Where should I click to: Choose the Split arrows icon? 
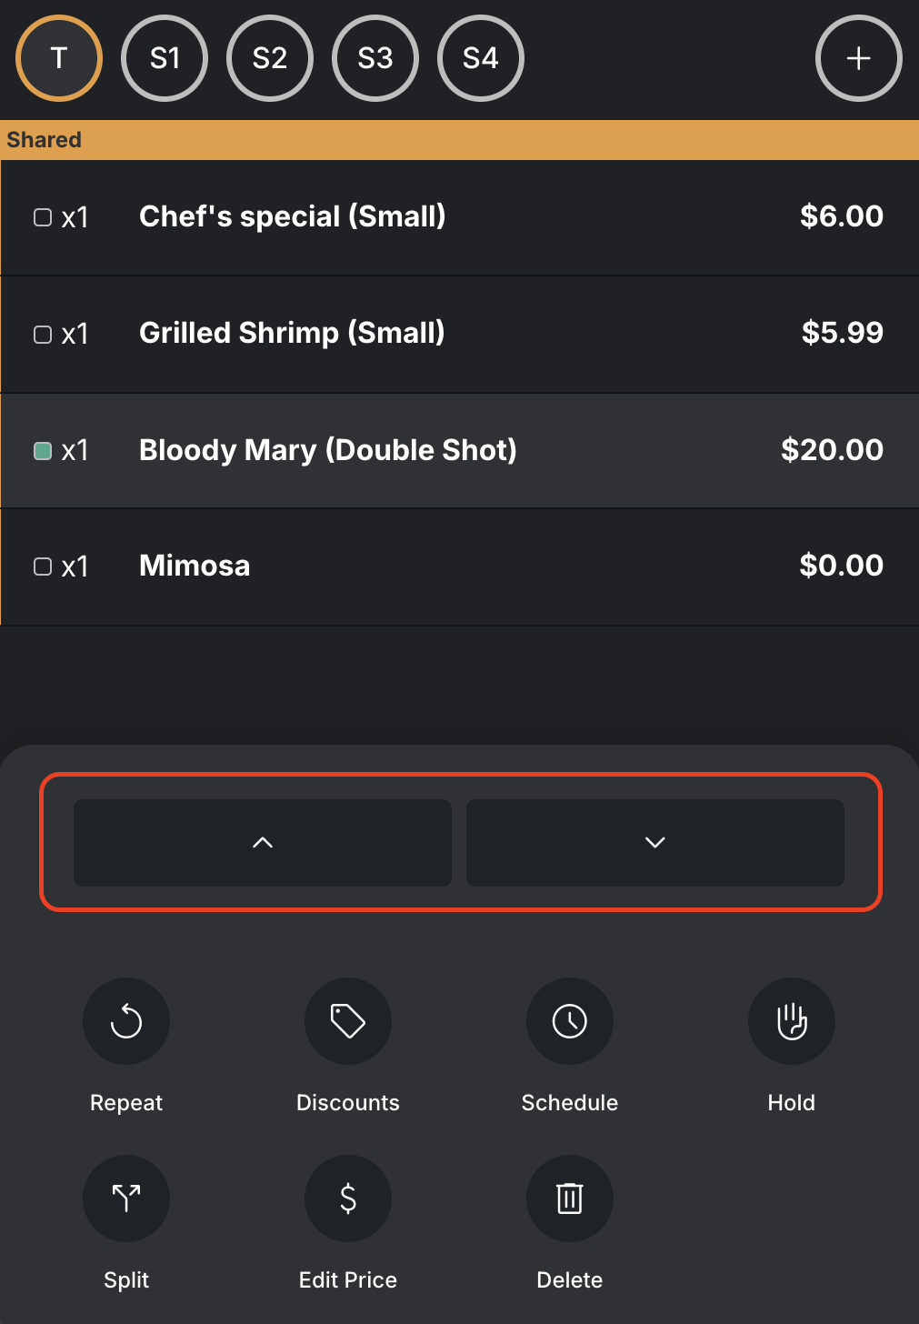[126, 1199]
